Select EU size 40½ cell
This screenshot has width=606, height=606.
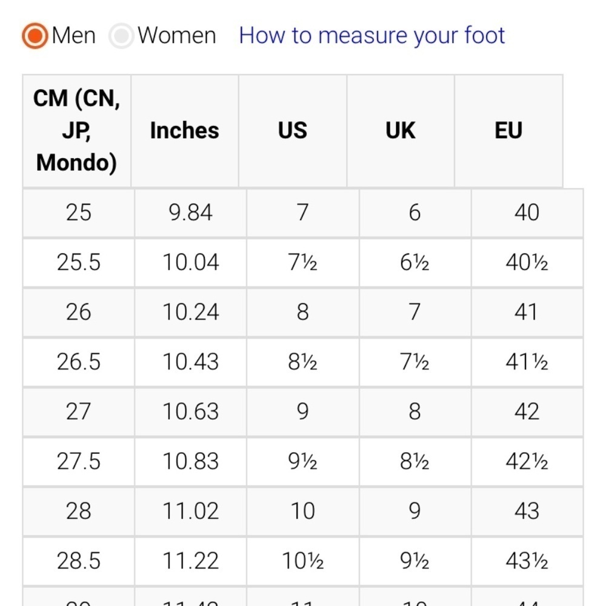pyautogui.click(x=527, y=262)
